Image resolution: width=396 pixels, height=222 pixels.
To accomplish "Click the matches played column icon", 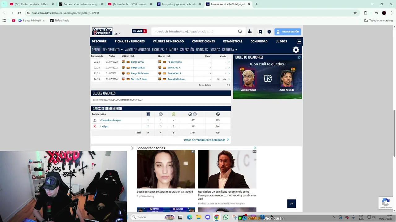I will tap(148, 114).
